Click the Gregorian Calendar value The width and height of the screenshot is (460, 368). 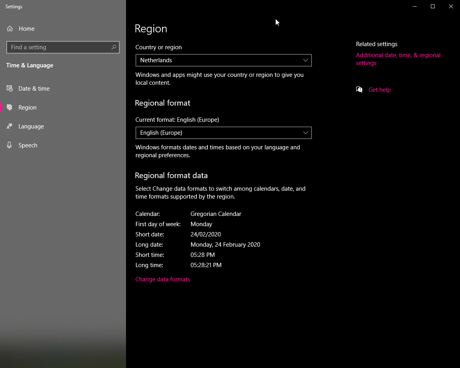pyautogui.click(x=216, y=214)
